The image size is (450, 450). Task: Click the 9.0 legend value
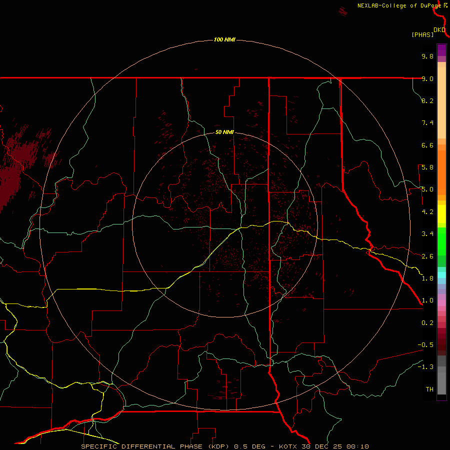click(x=427, y=78)
